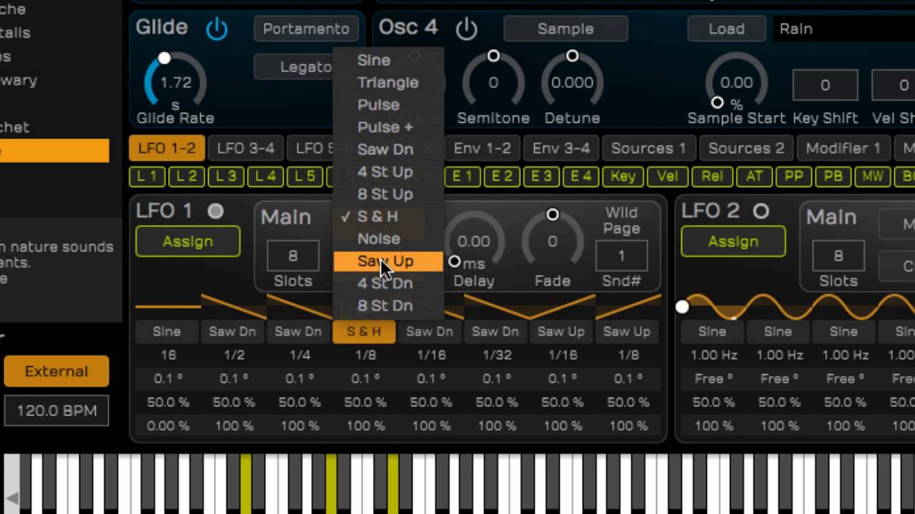Choose 4 St Dn waveform option
The height and width of the screenshot is (514, 915).
(388, 283)
